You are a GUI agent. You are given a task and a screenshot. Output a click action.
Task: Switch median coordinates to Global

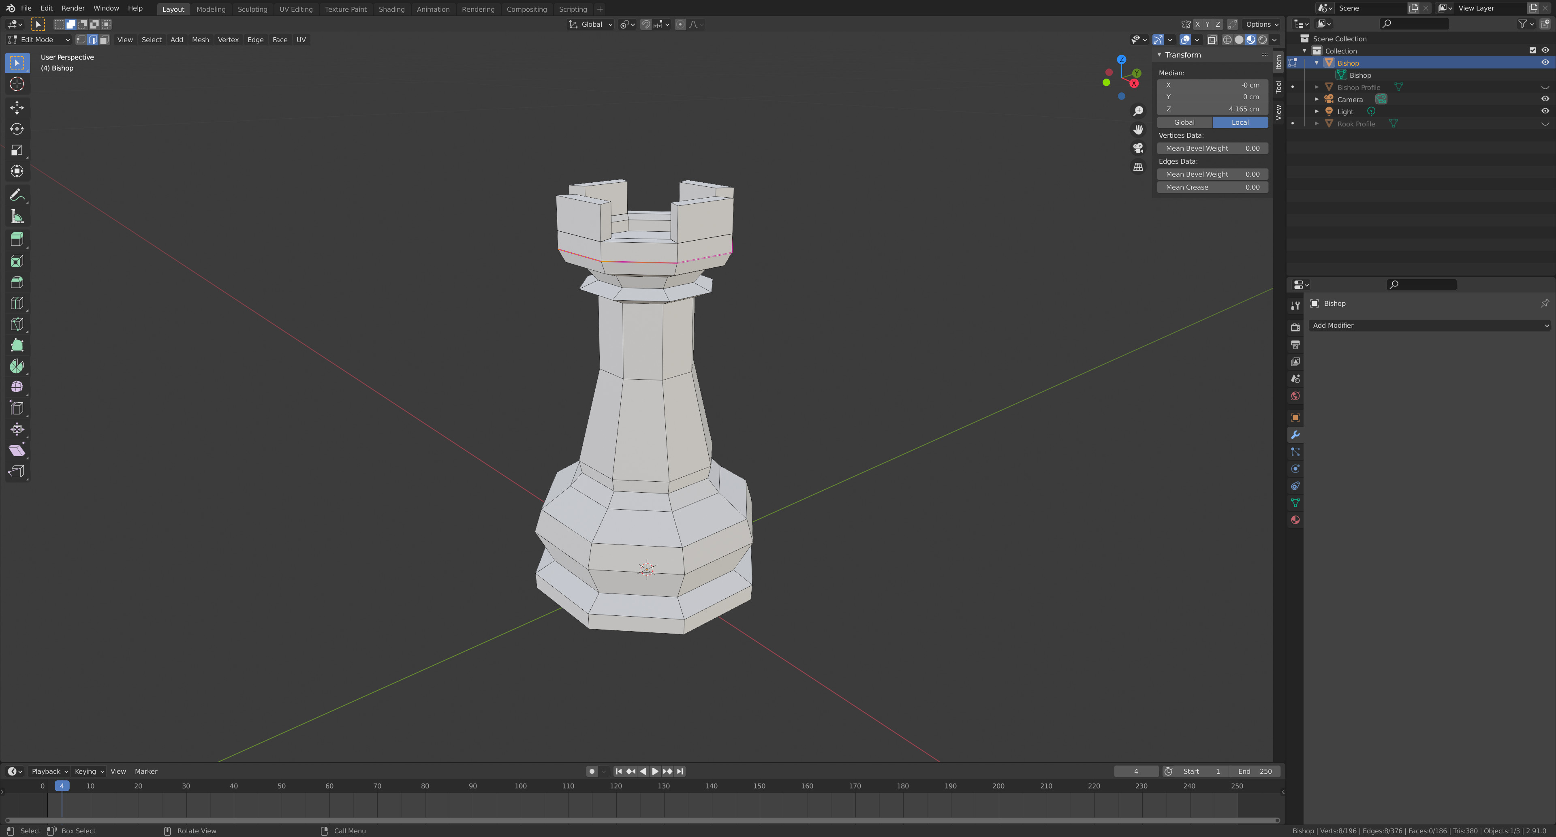[x=1184, y=123]
